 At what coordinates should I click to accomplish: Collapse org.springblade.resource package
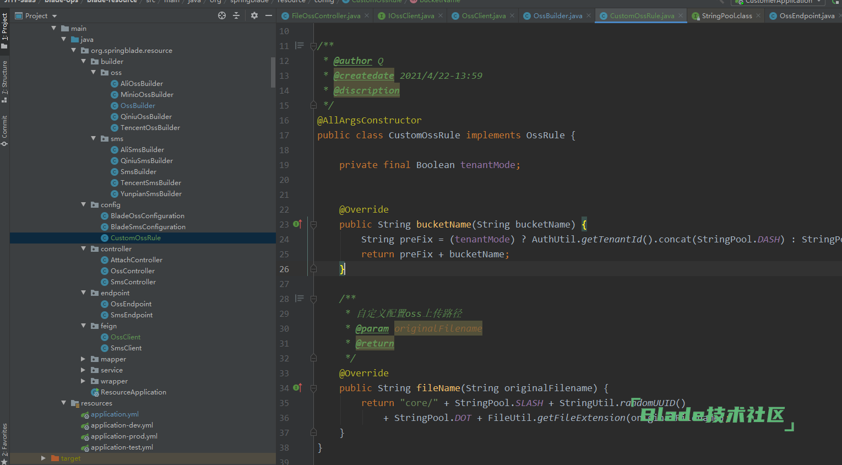[74, 50]
